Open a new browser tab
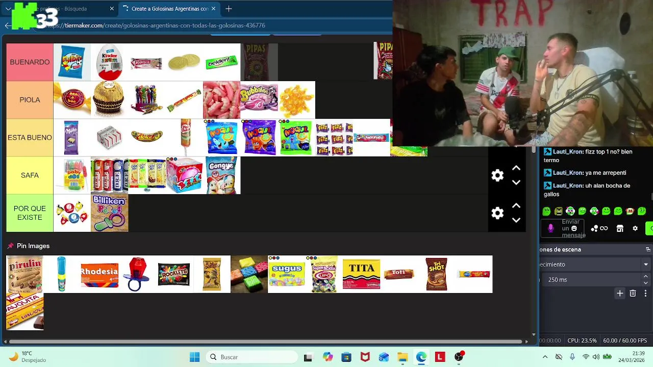Viewport: 653px width, 367px height. (x=229, y=9)
